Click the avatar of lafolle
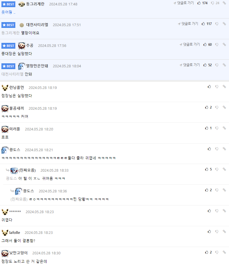The height and width of the screenshot is (266, 229). pyautogui.click(x=5, y=232)
